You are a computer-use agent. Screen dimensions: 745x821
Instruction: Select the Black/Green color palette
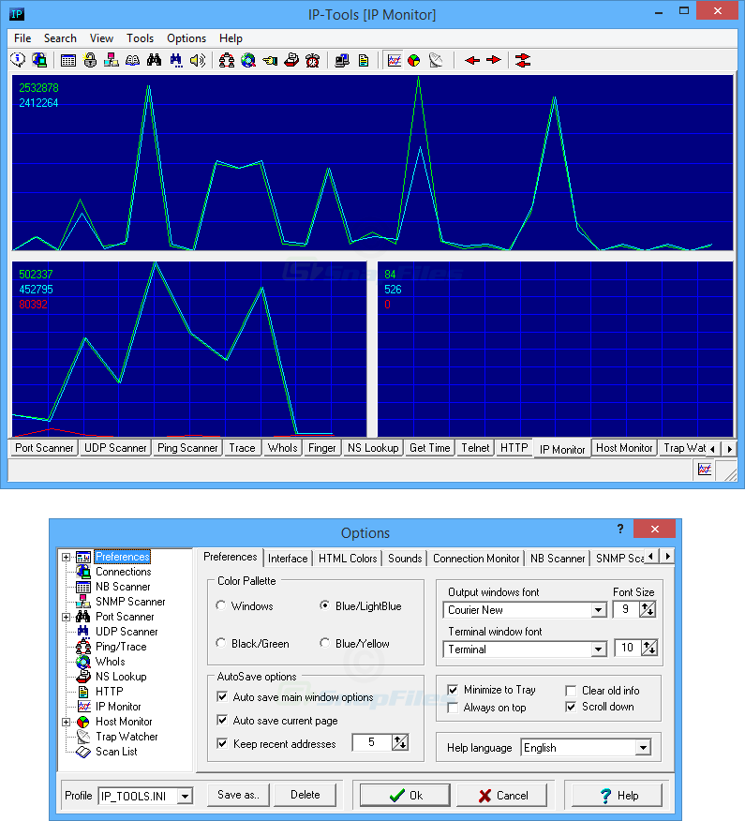point(252,644)
